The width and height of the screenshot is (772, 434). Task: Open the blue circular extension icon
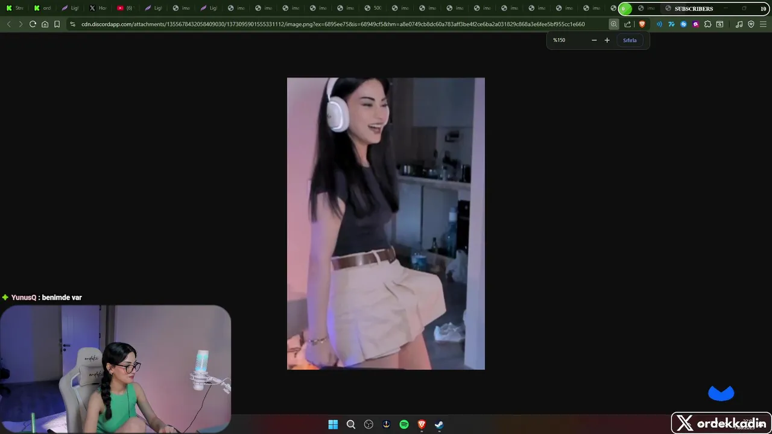(x=683, y=24)
